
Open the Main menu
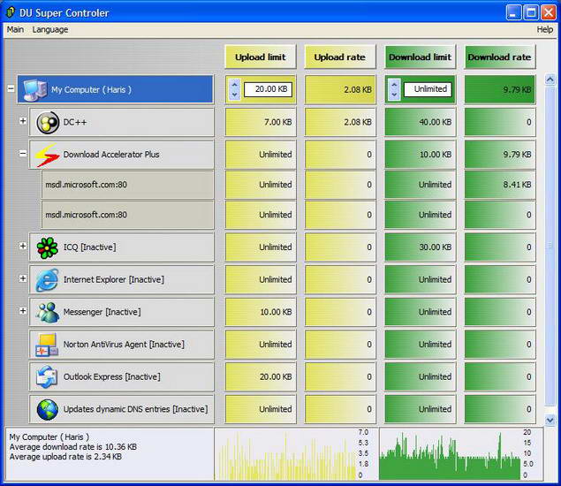click(x=15, y=29)
